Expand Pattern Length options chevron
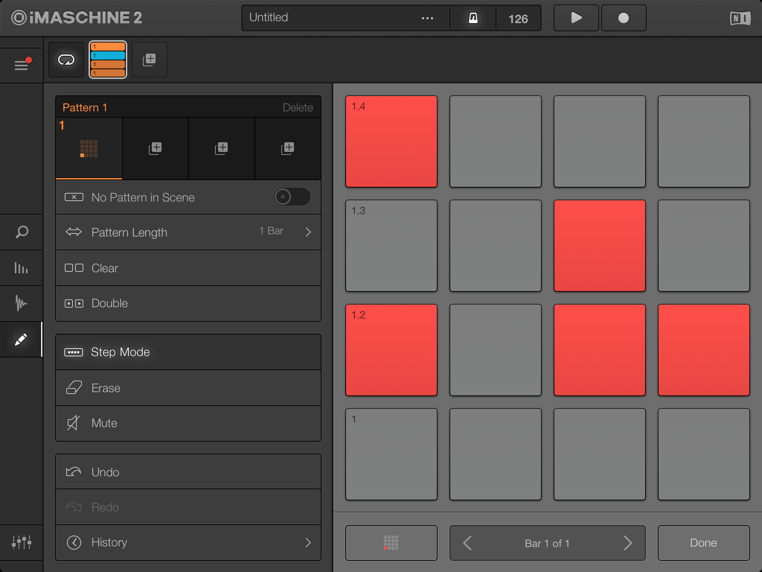This screenshot has width=762, height=572. [x=308, y=232]
